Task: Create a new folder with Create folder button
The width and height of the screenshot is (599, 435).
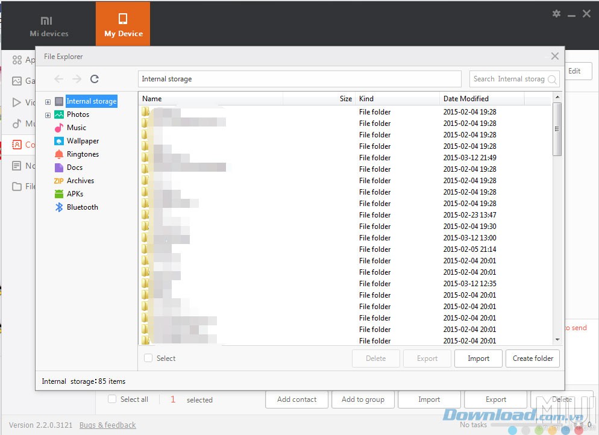Action: (x=532, y=358)
